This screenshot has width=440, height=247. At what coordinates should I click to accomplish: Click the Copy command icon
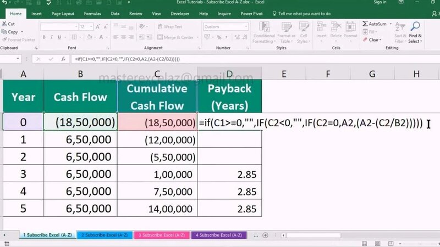click(4, 32)
